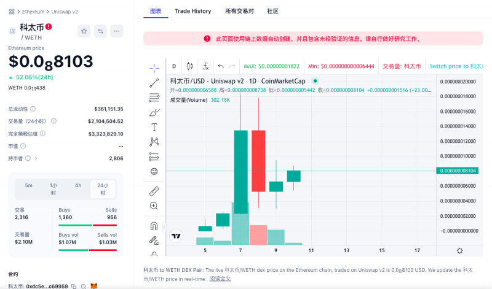Click info icon beside 持币者

28,158
